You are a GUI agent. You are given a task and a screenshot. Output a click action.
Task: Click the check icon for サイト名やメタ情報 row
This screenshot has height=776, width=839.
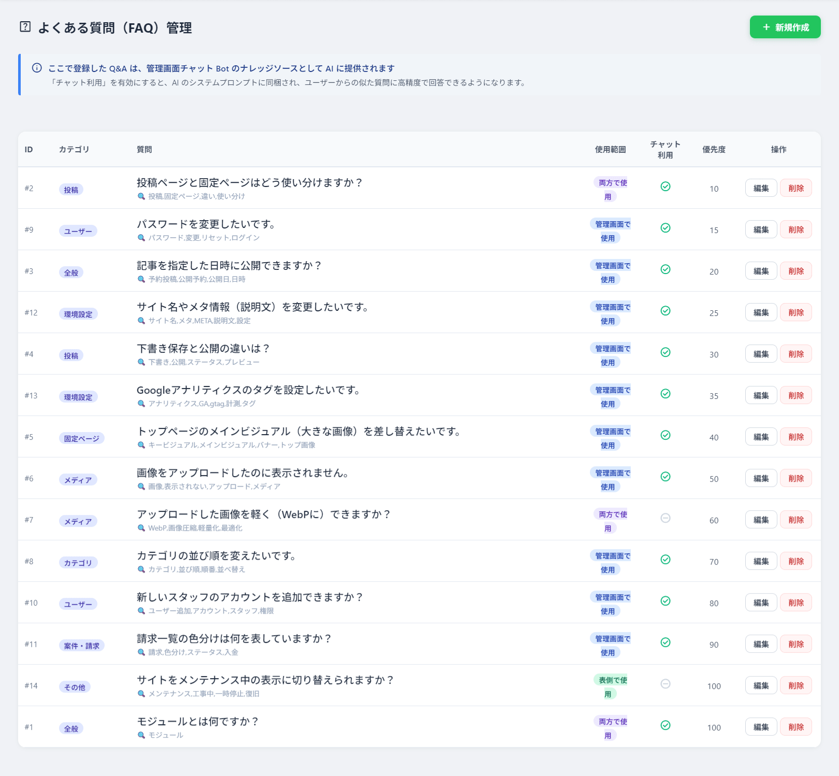pos(666,311)
